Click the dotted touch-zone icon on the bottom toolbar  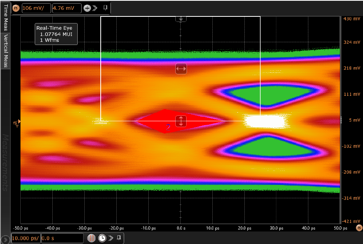point(91,238)
